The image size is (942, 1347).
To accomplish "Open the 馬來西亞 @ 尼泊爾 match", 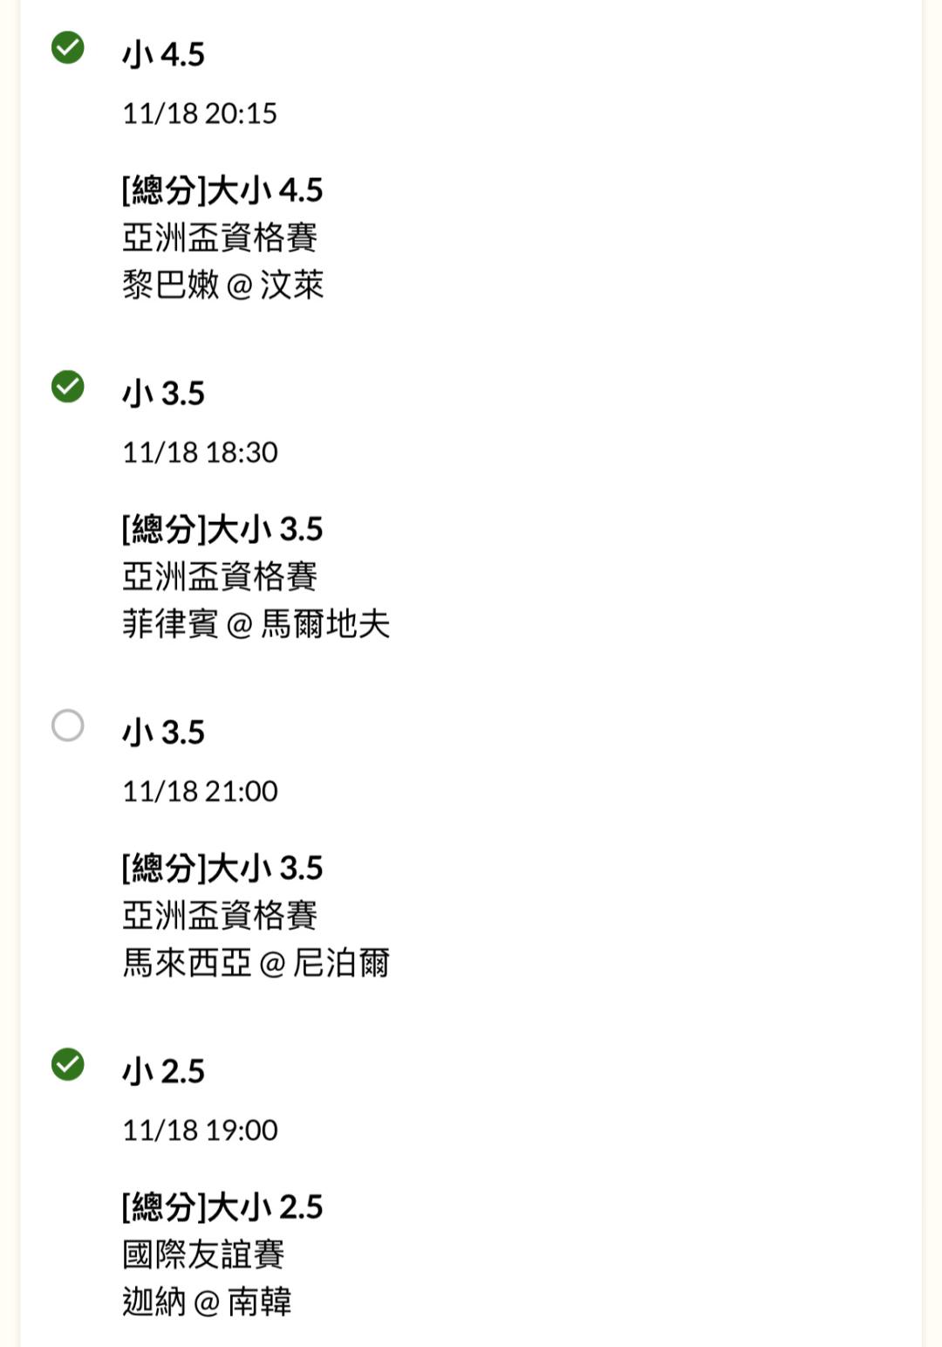I will pyautogui.click(x=256, y=963).
